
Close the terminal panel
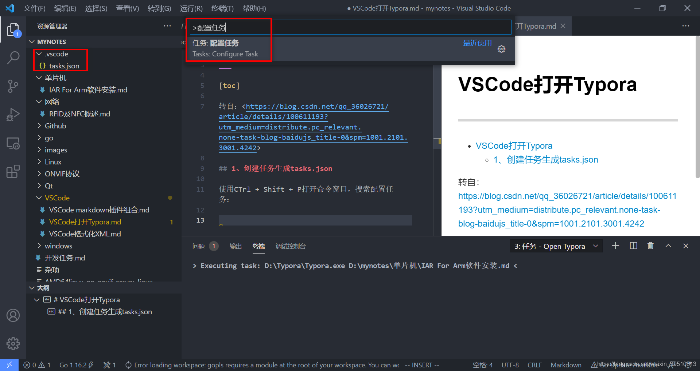pos(686,246)
